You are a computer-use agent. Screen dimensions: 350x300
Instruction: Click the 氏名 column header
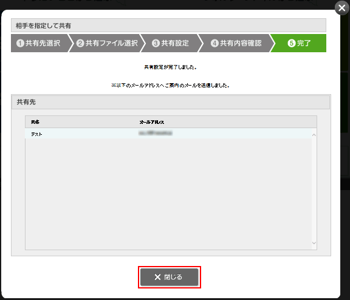point(35,122)
